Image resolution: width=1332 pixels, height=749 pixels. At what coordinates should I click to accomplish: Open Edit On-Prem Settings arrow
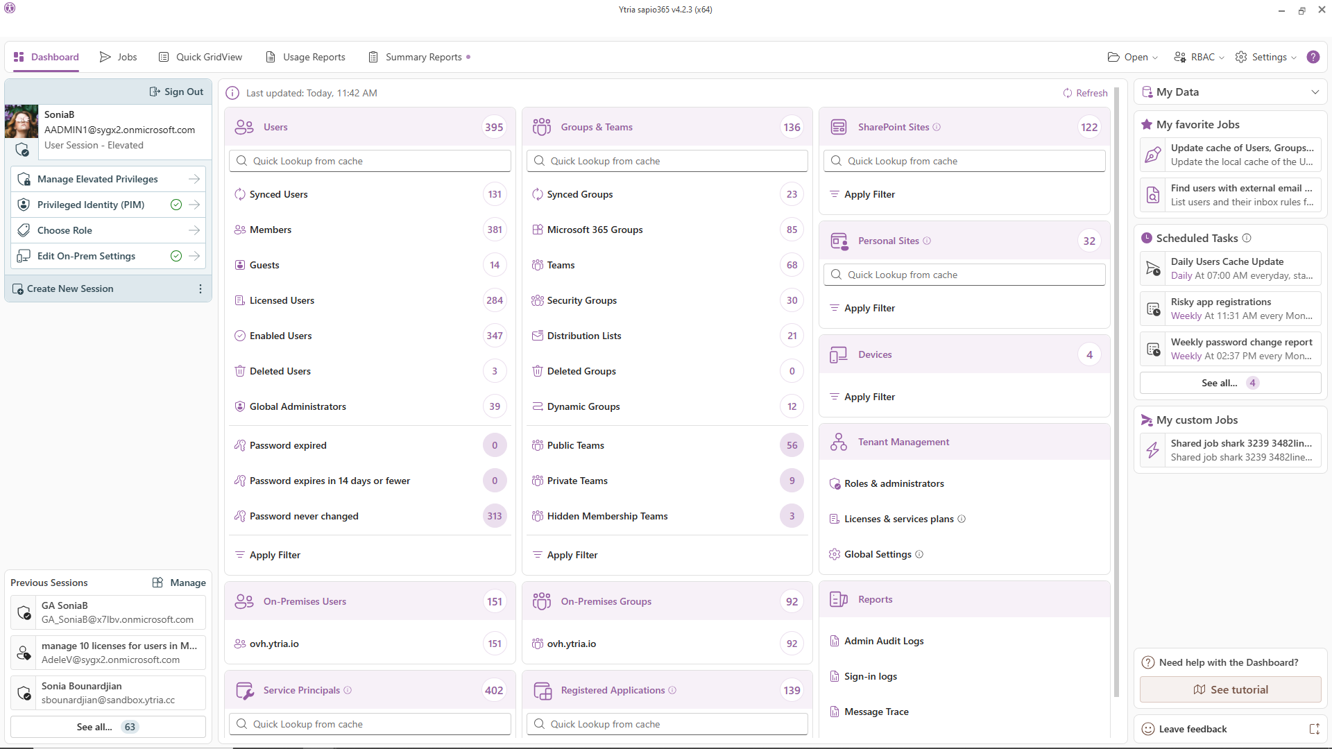point(194,256)
